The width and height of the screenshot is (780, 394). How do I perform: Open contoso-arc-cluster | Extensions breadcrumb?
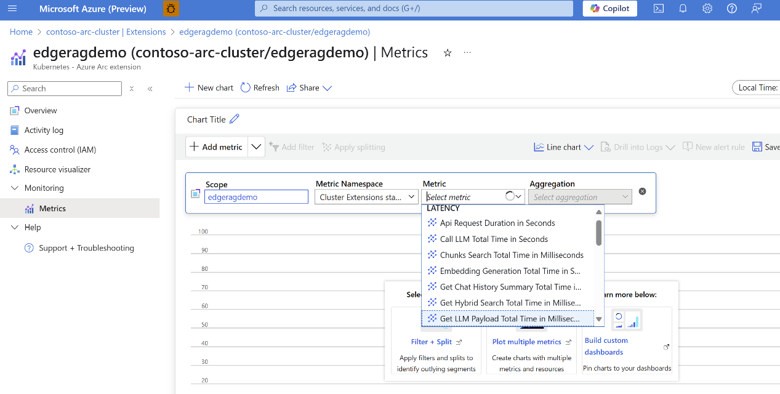pos(106,31)
